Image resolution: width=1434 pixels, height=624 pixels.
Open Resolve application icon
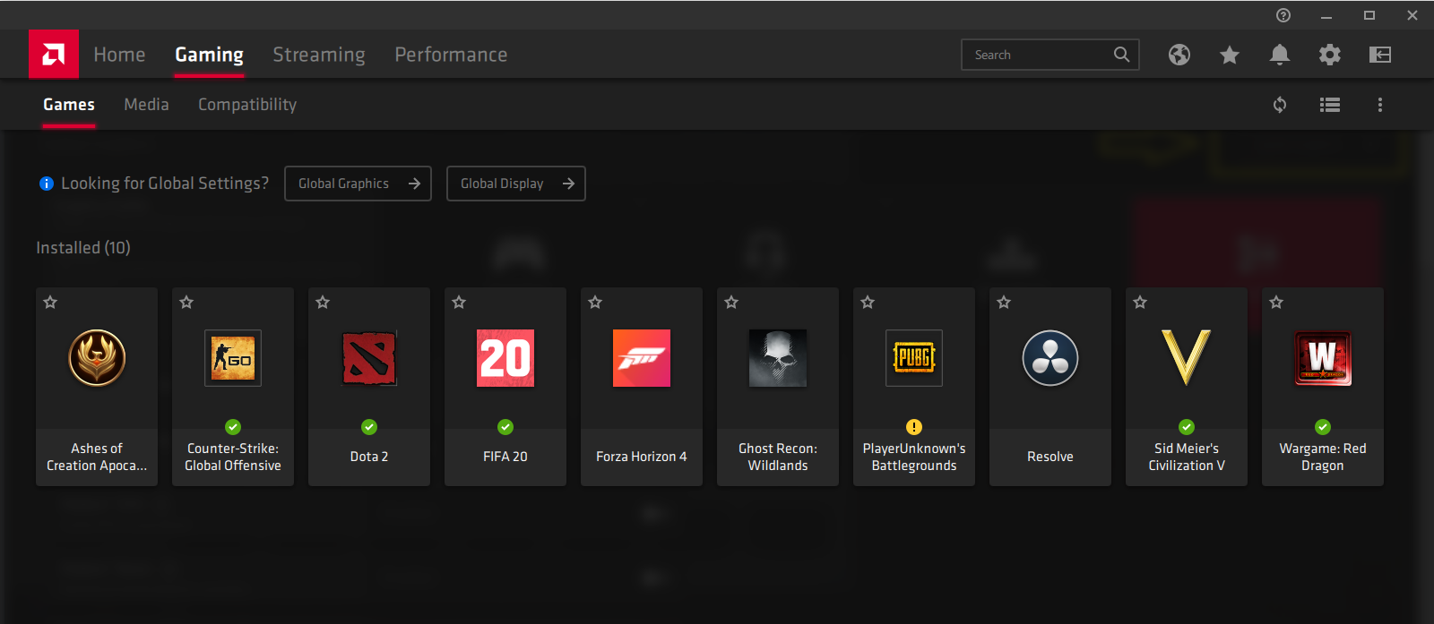point(1050,358)
